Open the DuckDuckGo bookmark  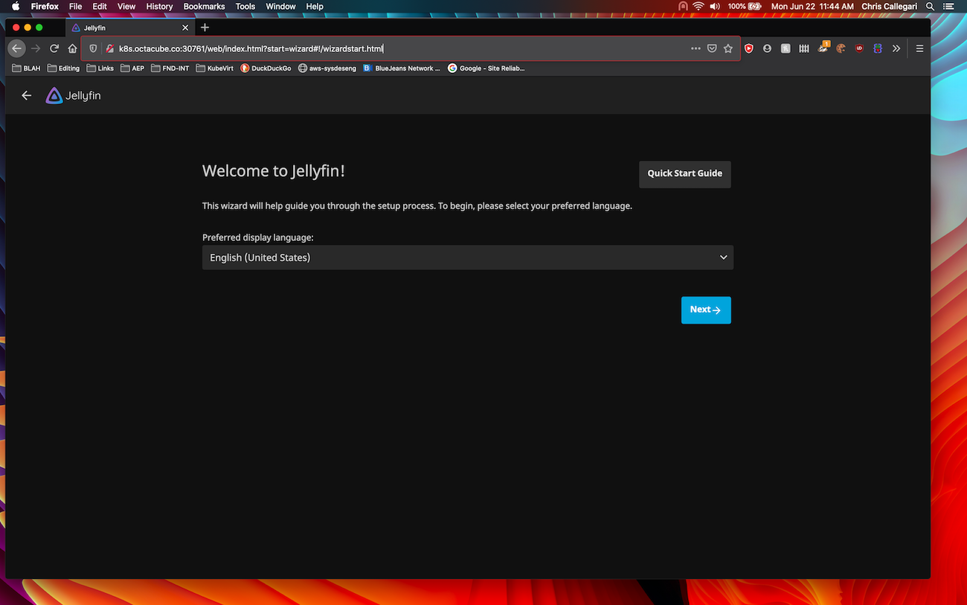click(x=266, y=68)
